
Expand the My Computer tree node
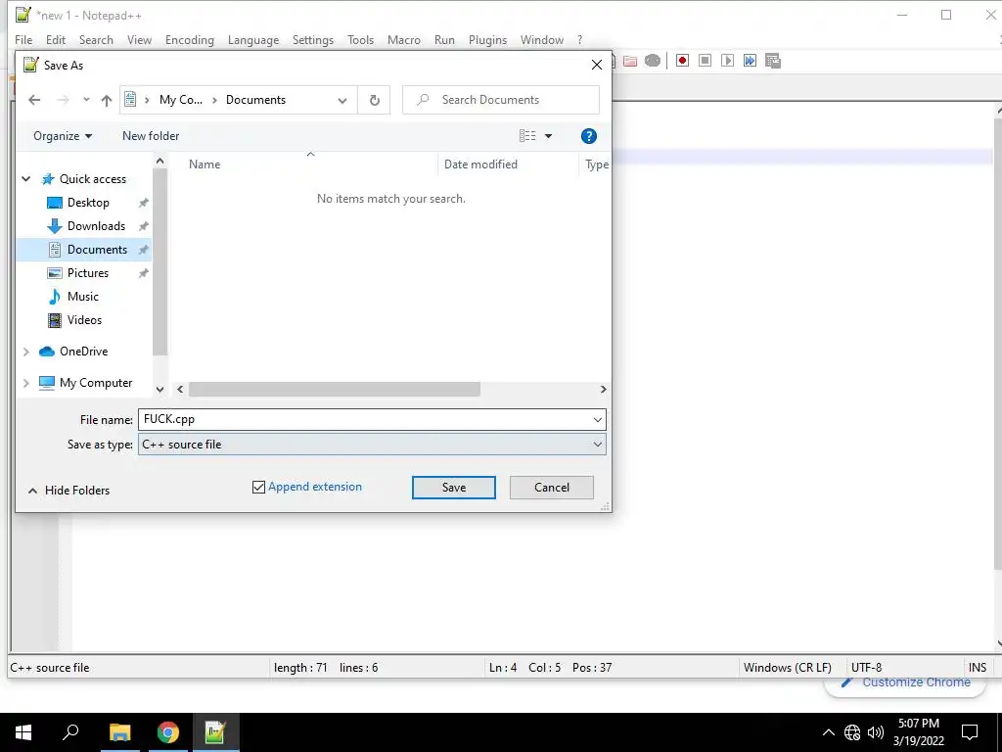pyautogui.click(x=26, y=383)
